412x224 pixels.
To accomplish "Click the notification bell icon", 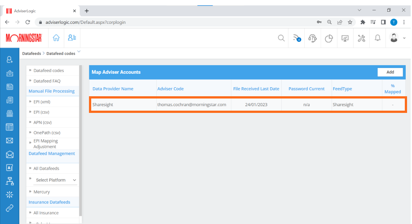I will point(377,38).
